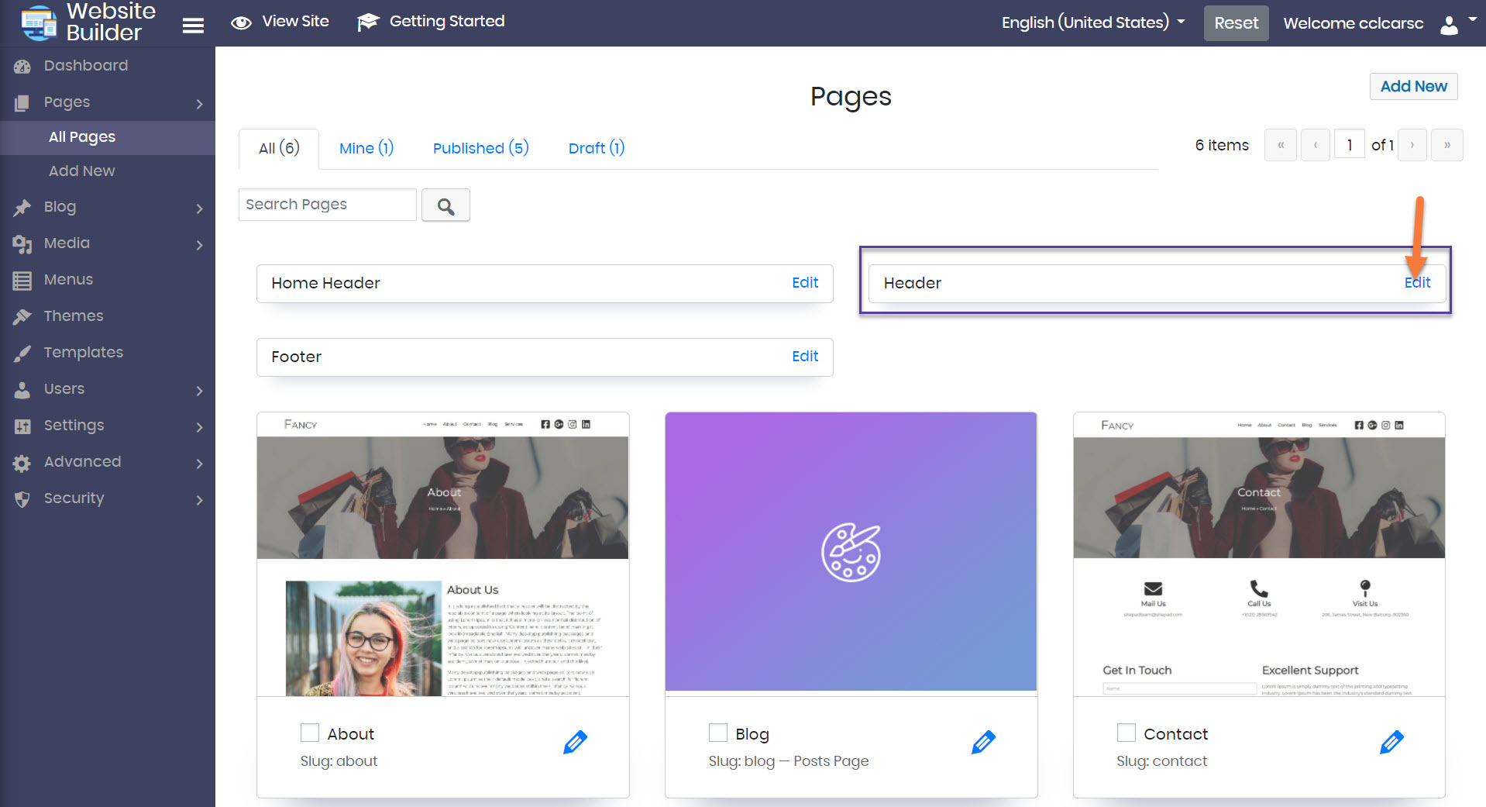
Task: Click the Themes icon in sidebar
Action: [22, 316]
